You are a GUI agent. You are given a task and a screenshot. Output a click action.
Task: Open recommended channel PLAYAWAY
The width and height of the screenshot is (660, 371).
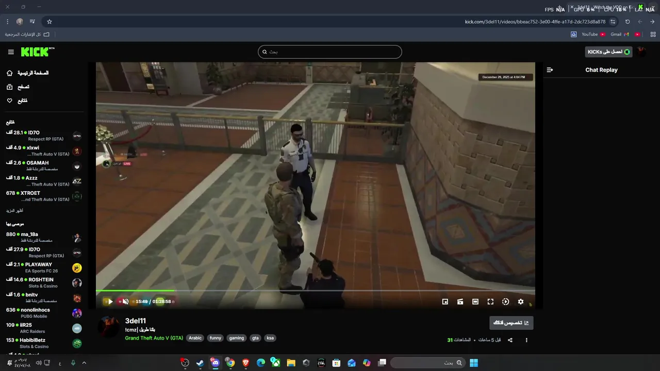pos(44,267)
